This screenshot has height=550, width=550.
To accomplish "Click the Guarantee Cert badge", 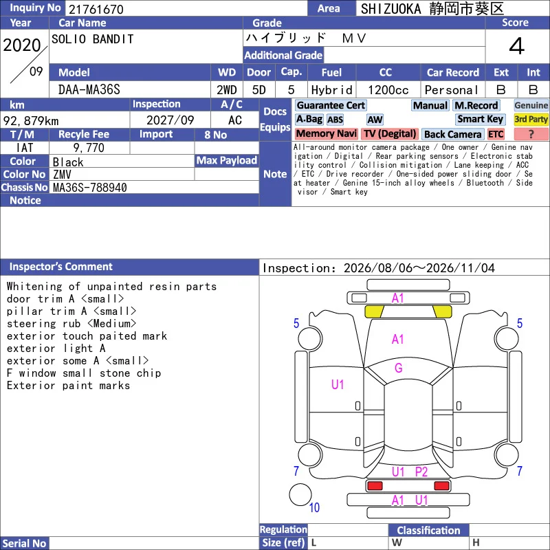I will tap(331, 105).
